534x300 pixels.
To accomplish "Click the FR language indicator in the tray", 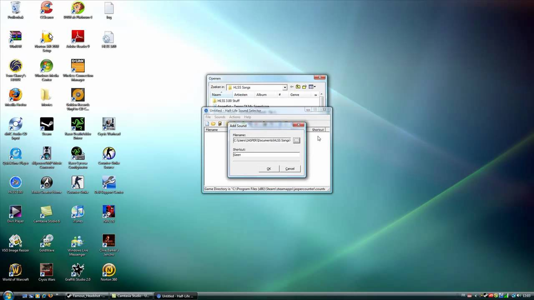I will [x=464, y=296].
